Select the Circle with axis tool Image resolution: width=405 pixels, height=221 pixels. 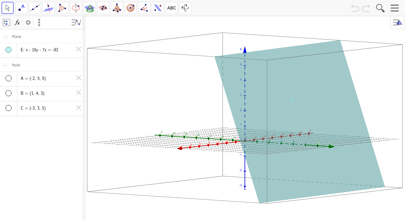76,8
